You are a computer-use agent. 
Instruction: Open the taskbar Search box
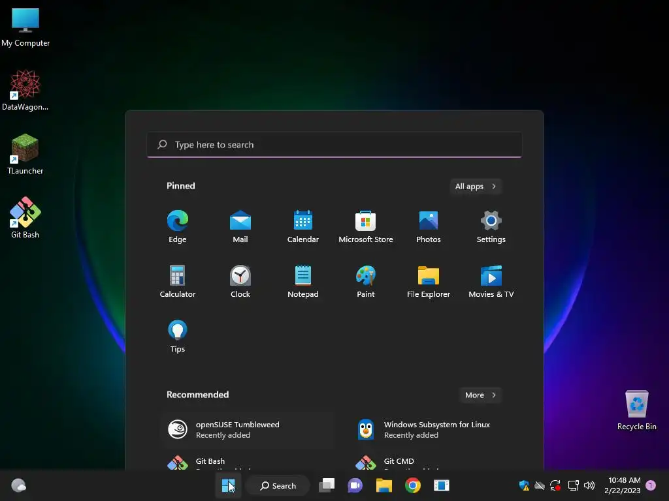(278, 485)
